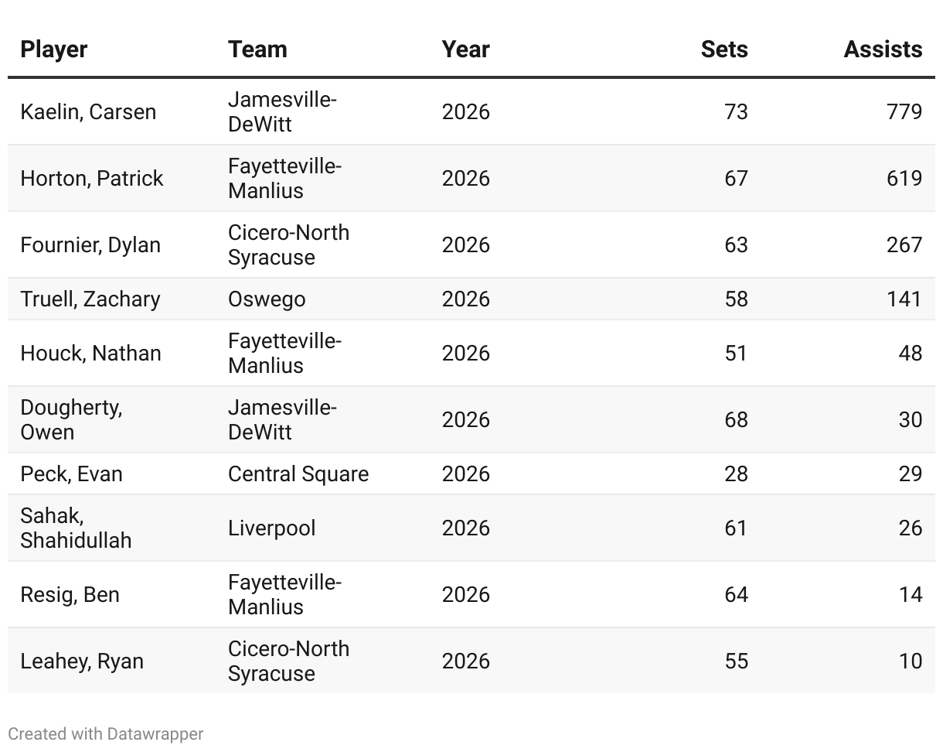Click Fournier, Dylan in the table
943x752 pixels.
click(x=90, y=244)
